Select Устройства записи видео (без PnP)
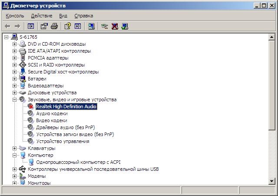This screenshot has width=278, height=196. click(75, 134)
